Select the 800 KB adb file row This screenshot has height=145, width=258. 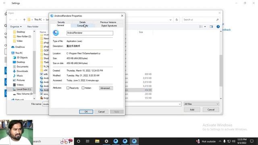(96, 74)
